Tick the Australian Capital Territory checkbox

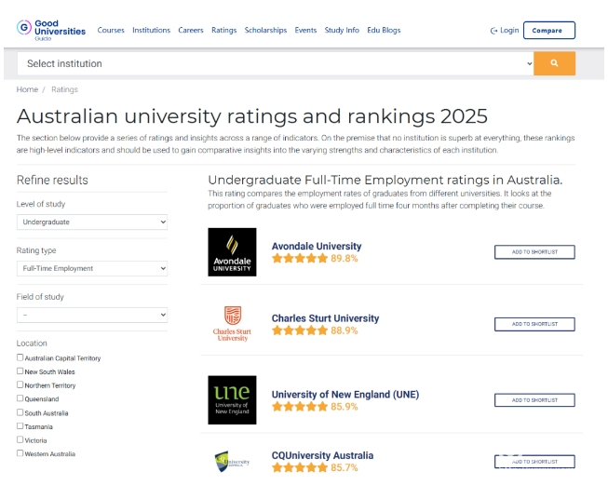click(20, 357)
